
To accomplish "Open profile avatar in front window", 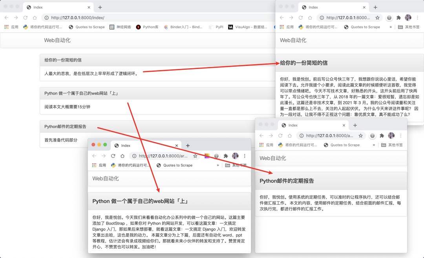I will click(235, 156).
